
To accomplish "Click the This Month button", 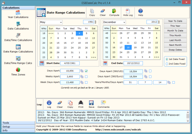I will (x=175, y=35).
